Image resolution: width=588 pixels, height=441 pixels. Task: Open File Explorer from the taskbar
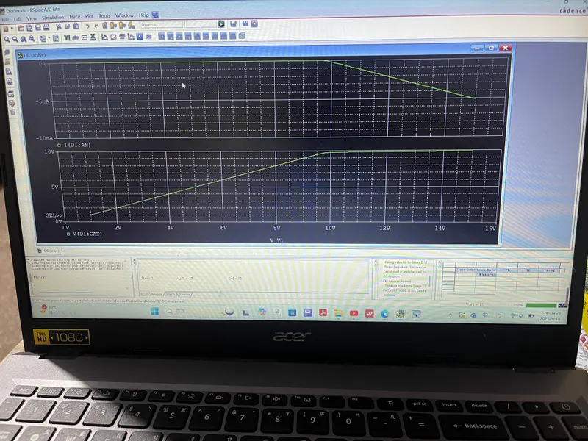338,313
